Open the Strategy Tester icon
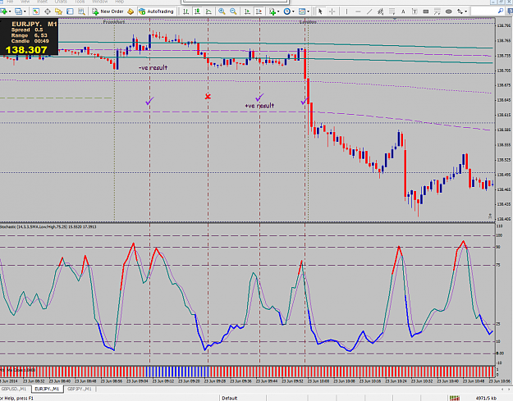 coord(81,11)
